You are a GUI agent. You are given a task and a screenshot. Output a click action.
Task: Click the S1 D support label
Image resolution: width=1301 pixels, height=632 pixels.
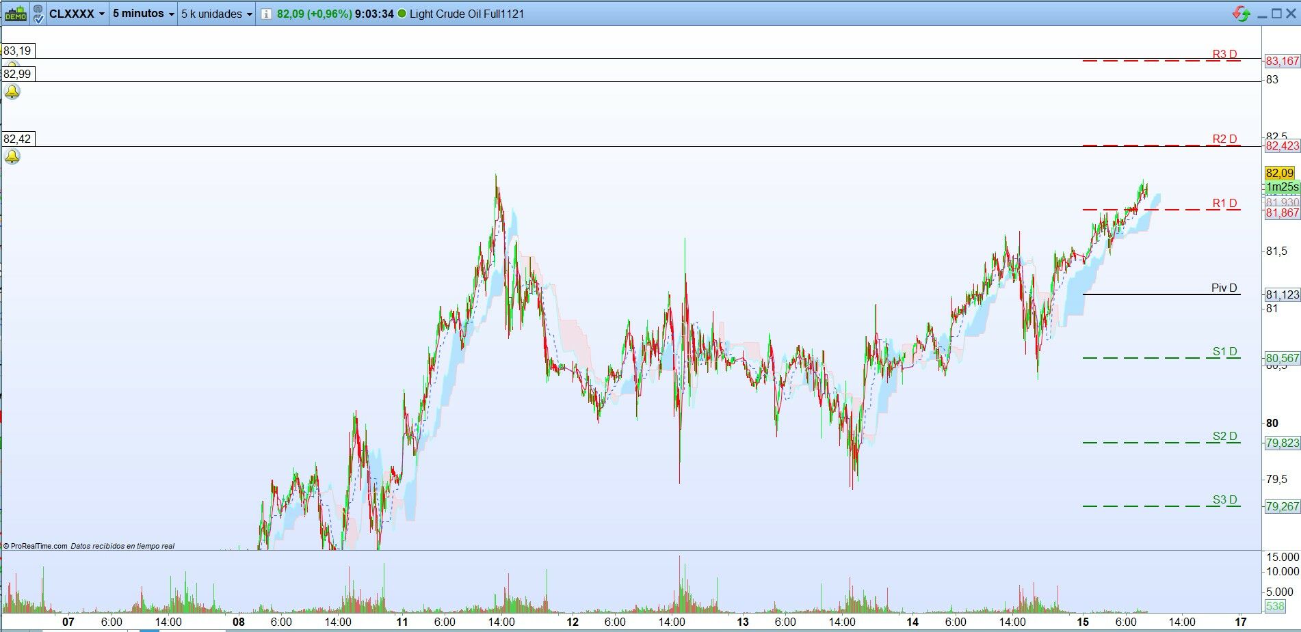(1224, 352)
